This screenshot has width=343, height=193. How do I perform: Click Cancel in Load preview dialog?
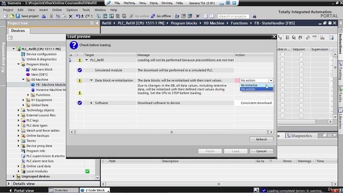coord(262,151)
